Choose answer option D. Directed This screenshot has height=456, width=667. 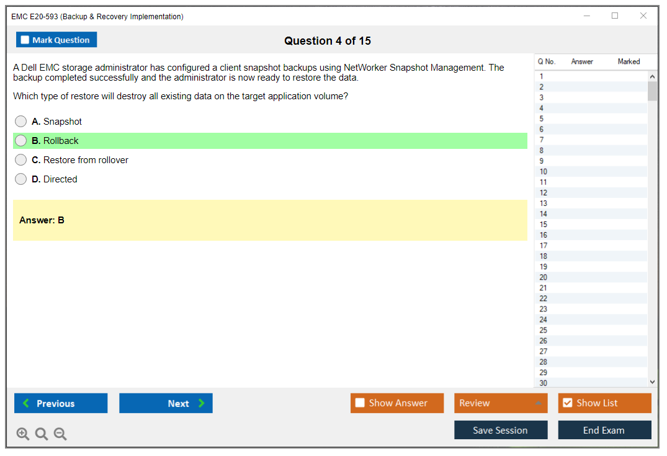(21, 179)
